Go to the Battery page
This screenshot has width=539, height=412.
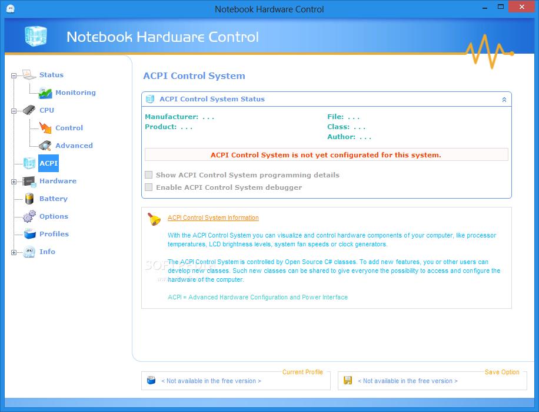point(54,199)
